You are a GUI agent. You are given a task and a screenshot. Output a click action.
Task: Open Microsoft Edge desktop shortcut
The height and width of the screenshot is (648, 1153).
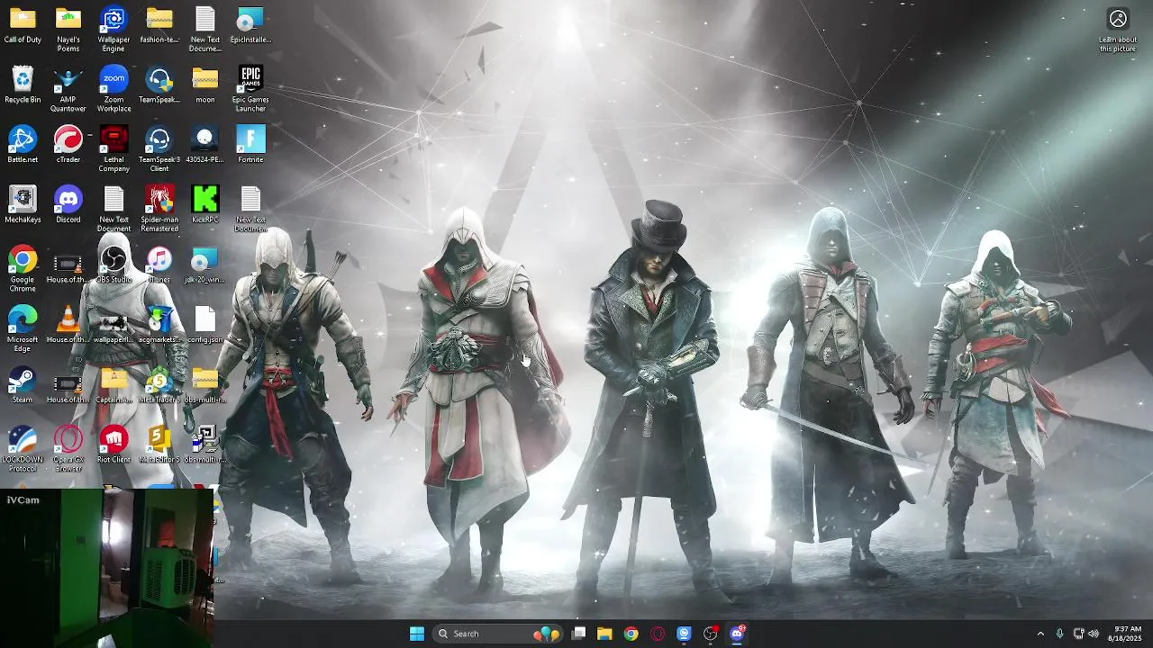click(23, 329)
